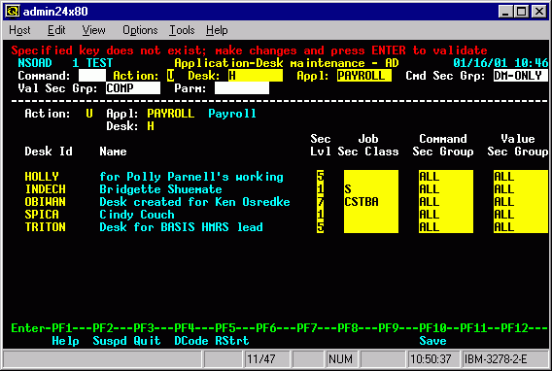Click the name Cindy Couch

(137, 215)
